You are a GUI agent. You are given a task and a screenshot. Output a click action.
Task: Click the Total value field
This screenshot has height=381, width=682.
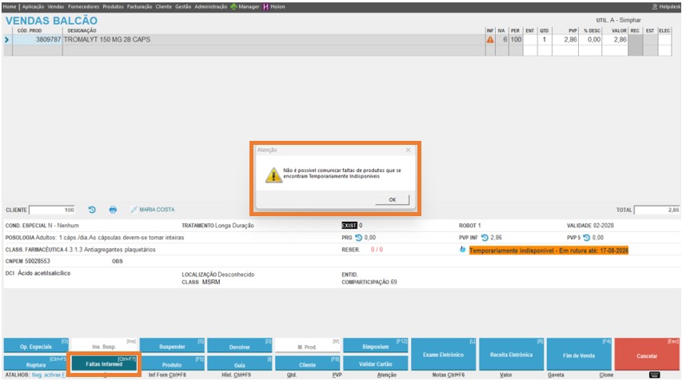(656, 210)
